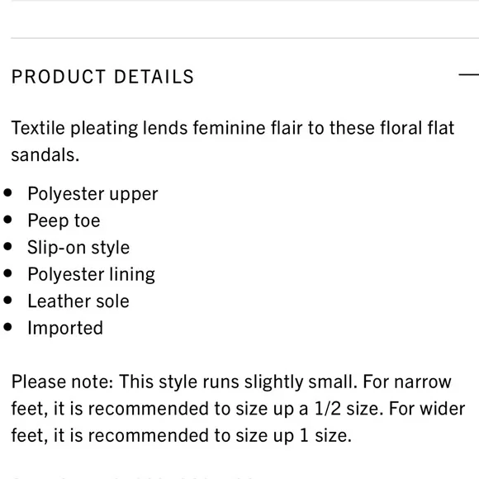Click the bullet beside Polyester lining
Image resolution: width=479 pixels, height=479 pixels.
(x=7, y=273)
